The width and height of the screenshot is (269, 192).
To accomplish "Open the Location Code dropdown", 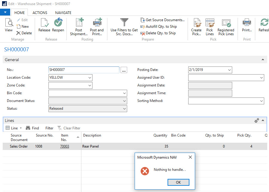I will [x=90, y=78].
